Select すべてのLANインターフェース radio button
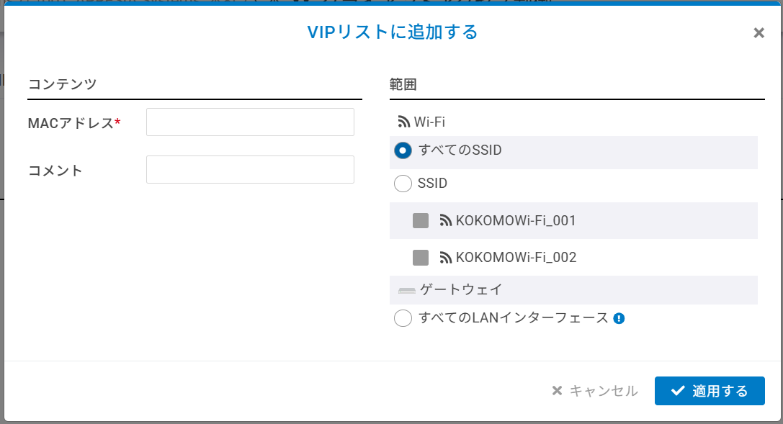The width and height of the screenshot is (783, 424). point(403,317)
